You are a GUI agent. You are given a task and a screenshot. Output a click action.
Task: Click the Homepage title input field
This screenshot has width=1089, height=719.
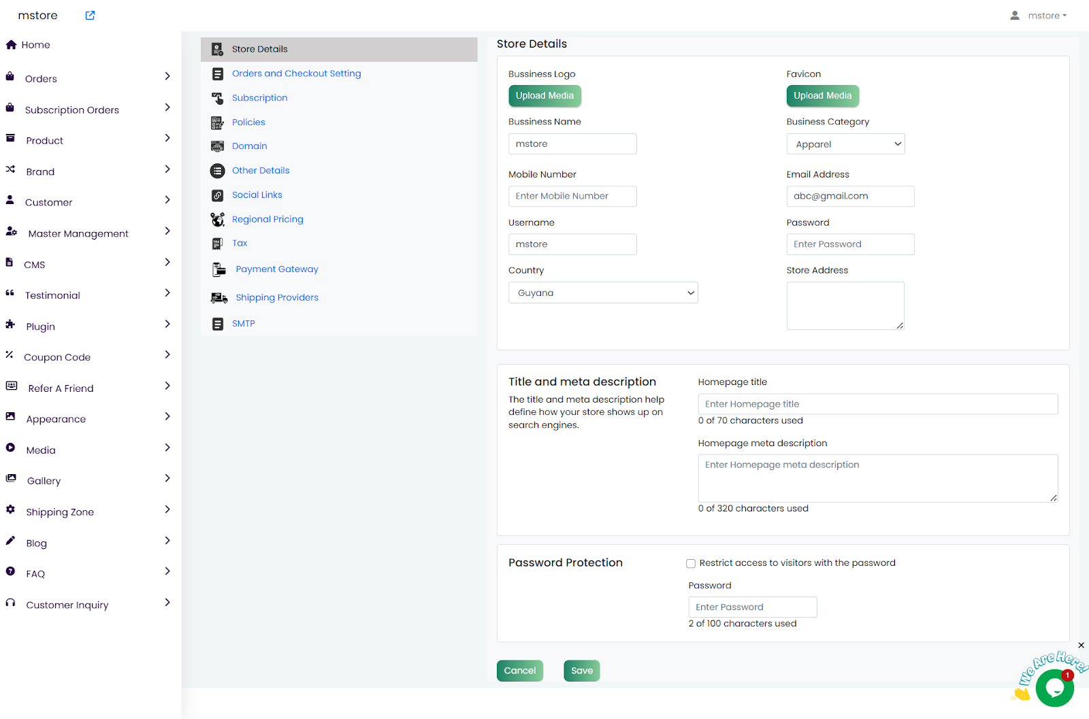click(877, 404)
